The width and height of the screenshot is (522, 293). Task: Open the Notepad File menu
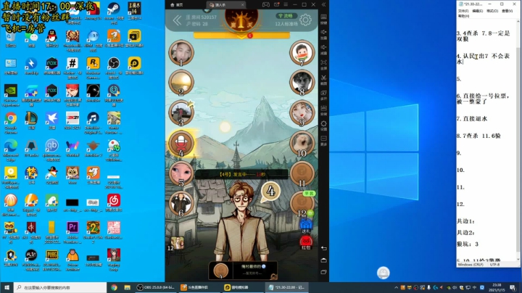tap(463, 11)
